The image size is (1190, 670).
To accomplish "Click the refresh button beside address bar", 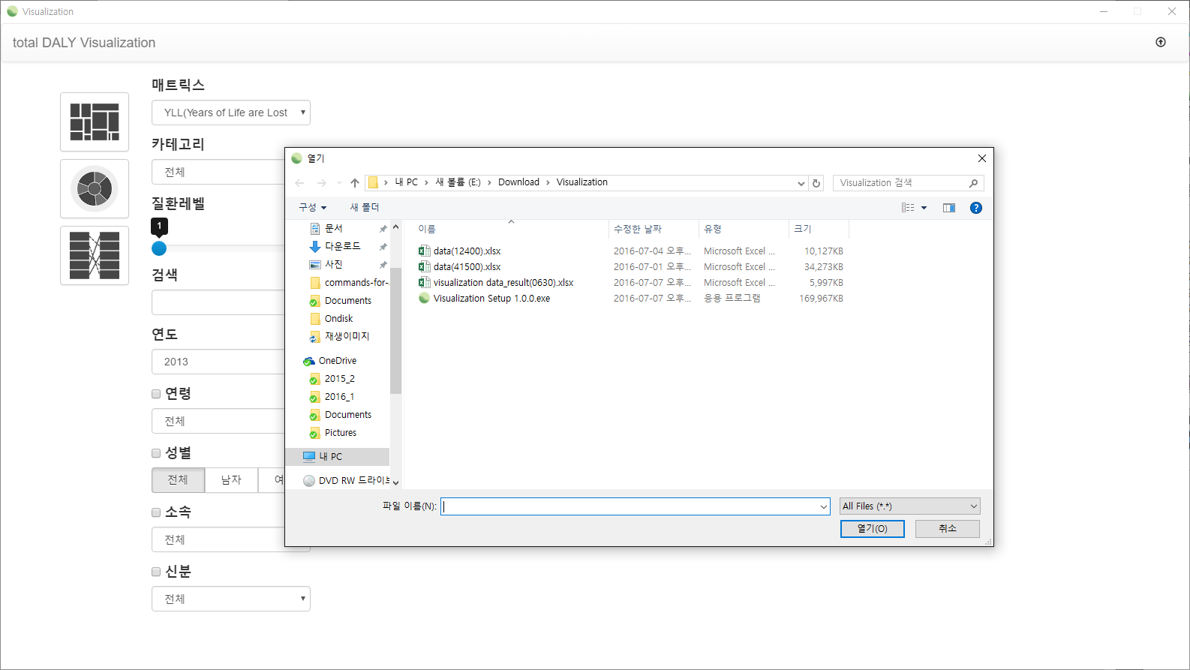I will pyautogui.click(x=816, y=183).
